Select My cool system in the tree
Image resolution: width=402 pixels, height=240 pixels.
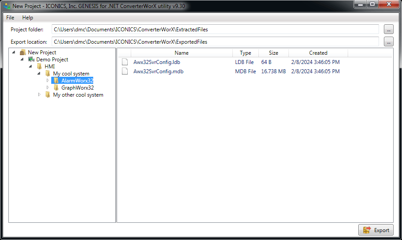[x=71, y=74]
